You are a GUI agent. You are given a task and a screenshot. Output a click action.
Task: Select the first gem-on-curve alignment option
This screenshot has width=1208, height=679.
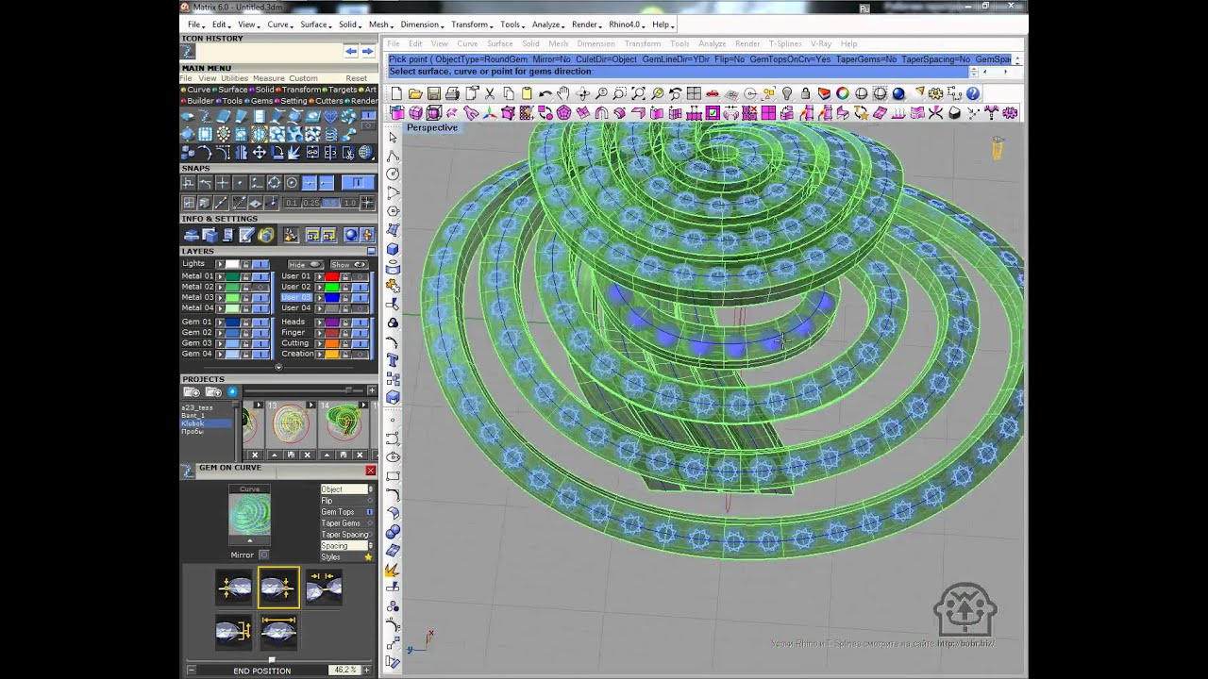coord(234,588)
